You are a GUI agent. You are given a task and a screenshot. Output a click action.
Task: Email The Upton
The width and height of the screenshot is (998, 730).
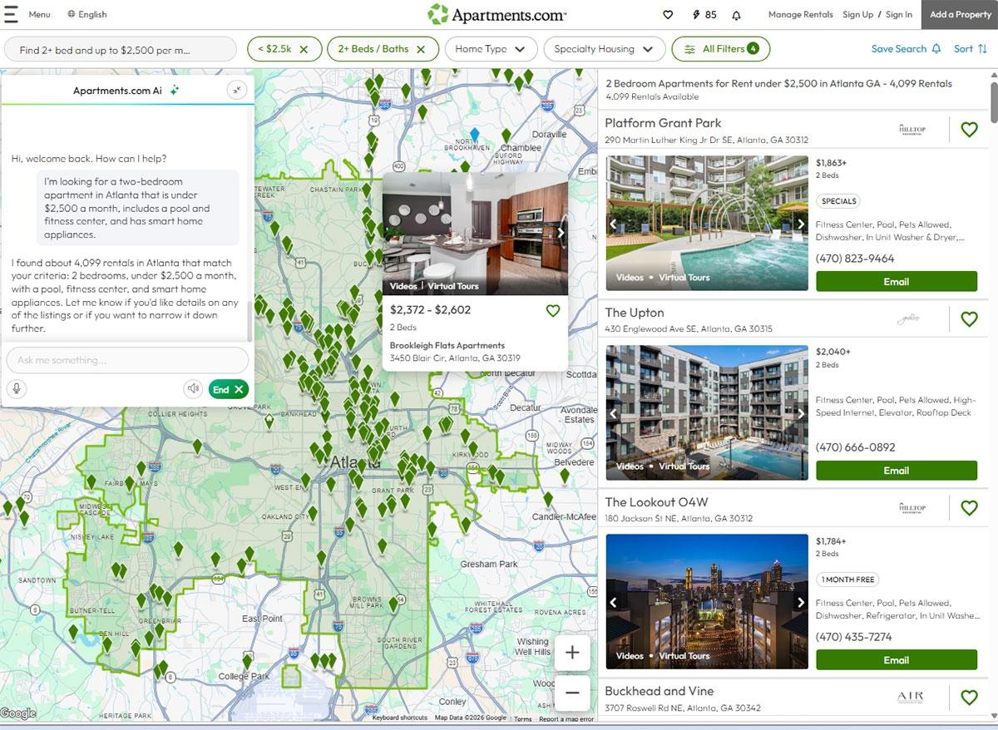point(897,470)
